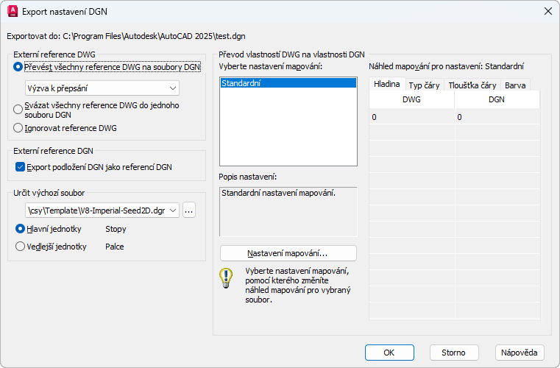Screen dimensions: 560x368
Task: Click the AutoCAD logo in title bar
Action: [12, 11]
